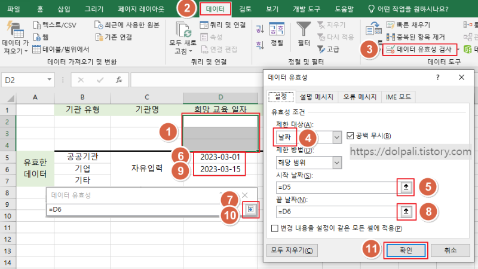This screenshot has width=478, height=269.
Task: Open the 정렬 sort dialog
Action: tap(277, 34)
